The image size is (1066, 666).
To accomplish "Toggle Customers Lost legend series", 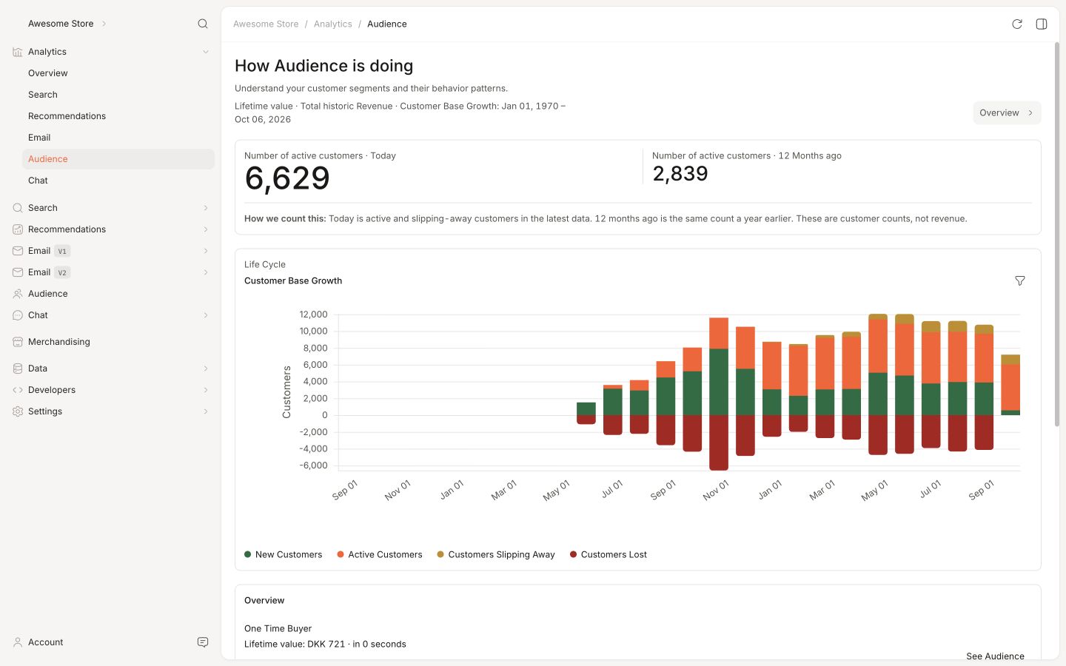I will coord(608,554).
